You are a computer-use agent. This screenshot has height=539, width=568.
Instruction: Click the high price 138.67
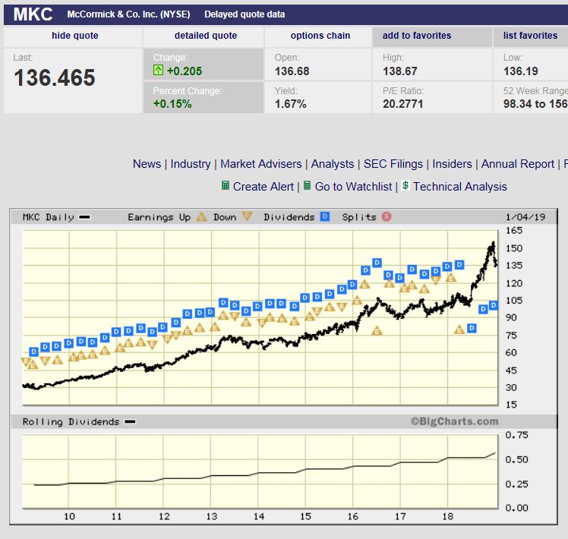pyautogui.click(x=400, y=71)
